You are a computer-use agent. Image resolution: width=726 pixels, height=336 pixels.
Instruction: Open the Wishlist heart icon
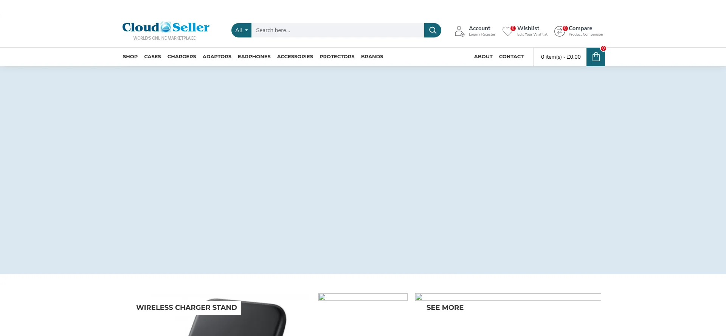tap(507, 31)
